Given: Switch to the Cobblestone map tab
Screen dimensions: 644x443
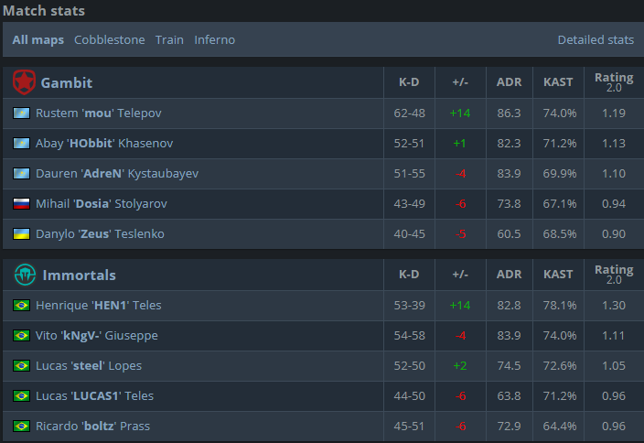Looking at the screenshot, I should pos(109,40).
